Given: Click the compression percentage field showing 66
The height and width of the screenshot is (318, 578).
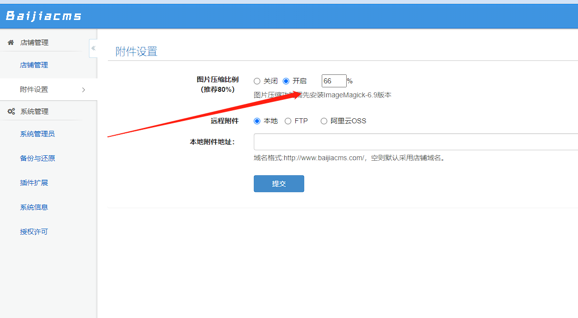Looking at the screenshot, I should pyautogui.click(x=334, y=80).
